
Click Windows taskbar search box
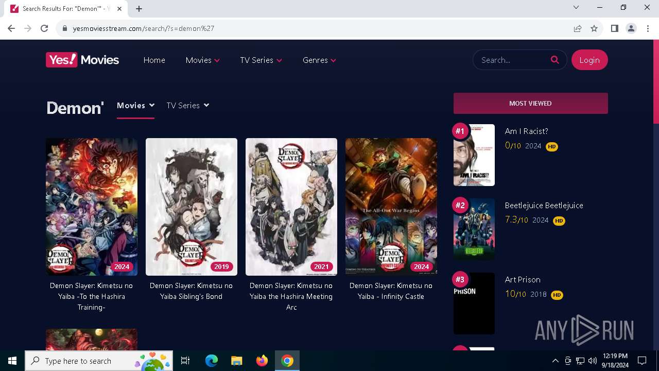100,361
